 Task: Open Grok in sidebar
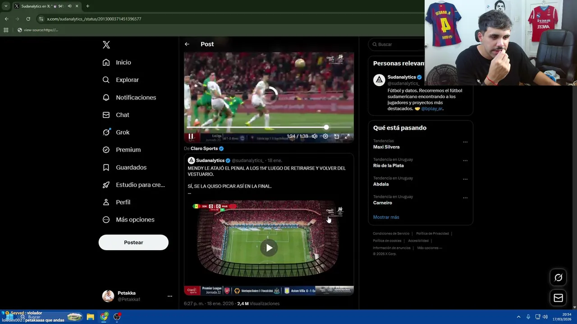(116, 132)
